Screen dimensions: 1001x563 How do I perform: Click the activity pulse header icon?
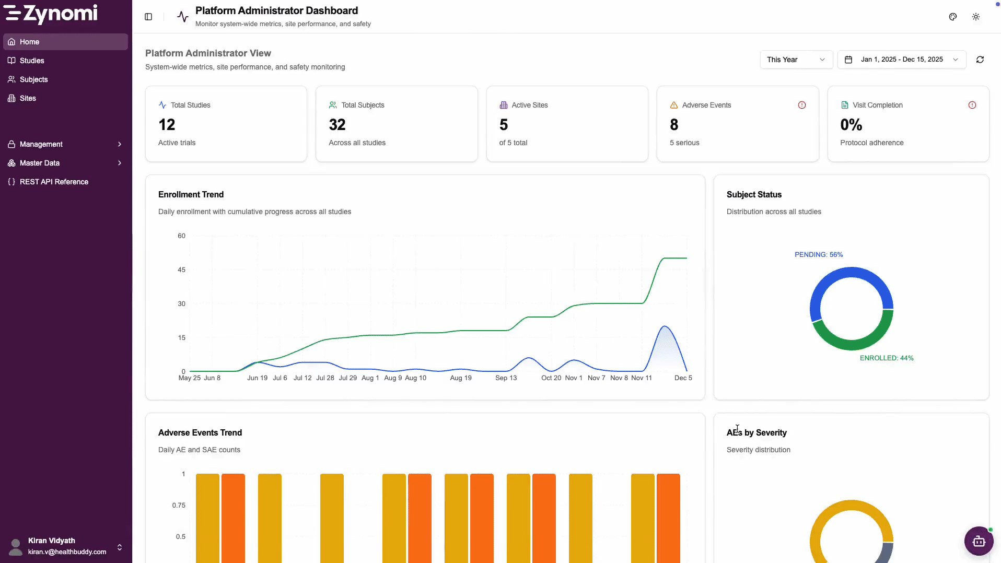pos(182,17)
